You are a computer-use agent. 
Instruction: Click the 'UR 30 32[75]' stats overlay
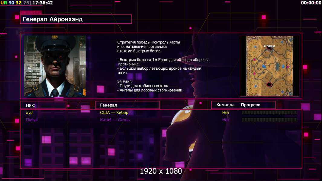pos(16,3)
